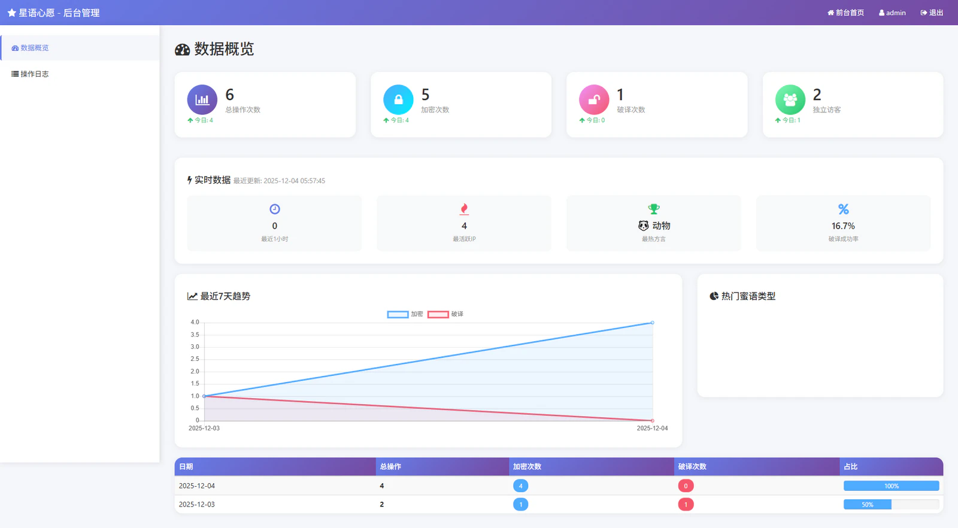Click the 2025-12-04 data point on blue line

tap(652, 323)
